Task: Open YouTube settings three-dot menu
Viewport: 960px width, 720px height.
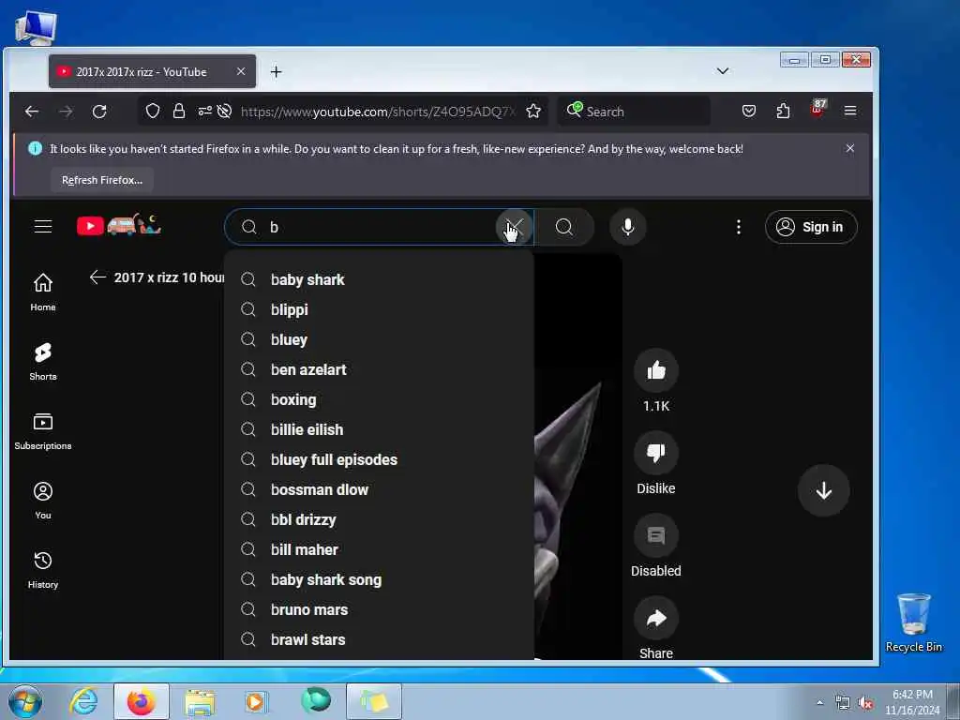Action: click(x=739, y=227)
